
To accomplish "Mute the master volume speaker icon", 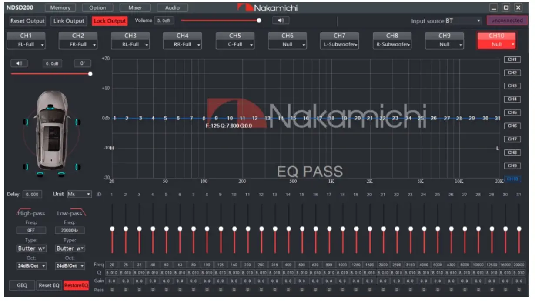I will tap(281, 20).
